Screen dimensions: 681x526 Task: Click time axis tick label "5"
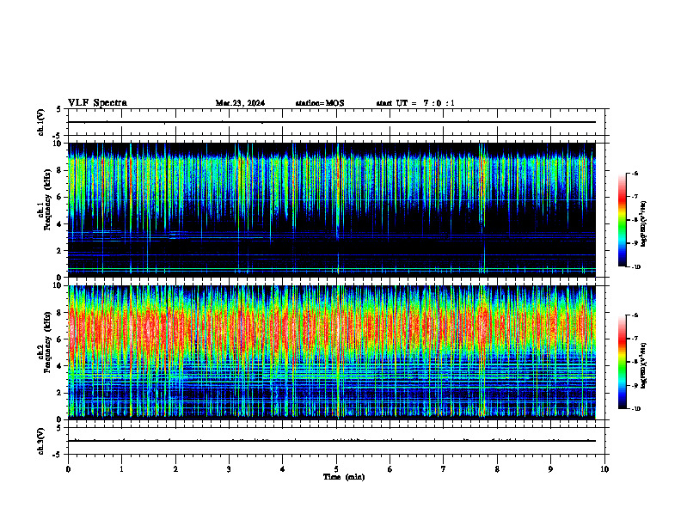tap(336, 469)
